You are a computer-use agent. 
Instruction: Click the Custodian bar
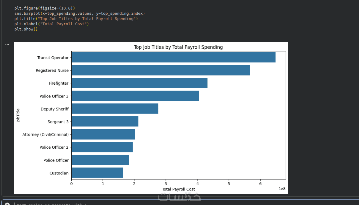point(97,173)
